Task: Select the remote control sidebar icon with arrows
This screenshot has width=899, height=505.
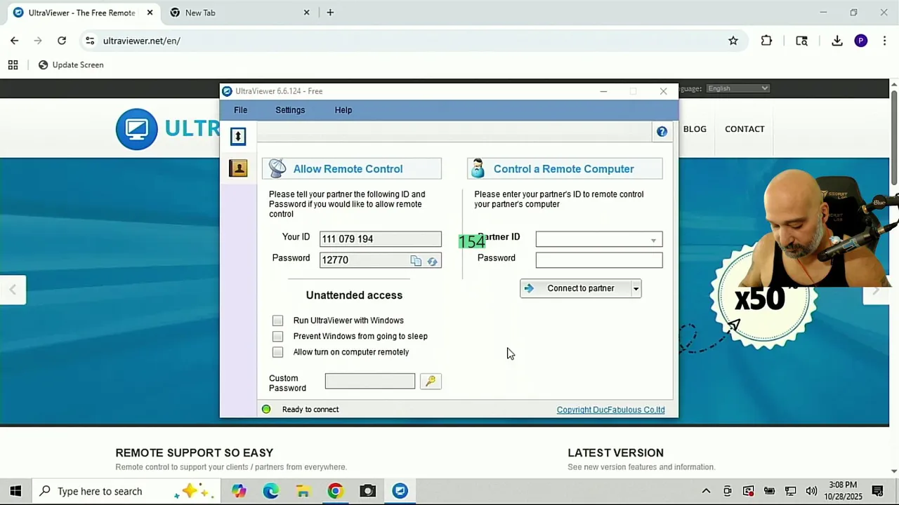Action: (238, 136)
